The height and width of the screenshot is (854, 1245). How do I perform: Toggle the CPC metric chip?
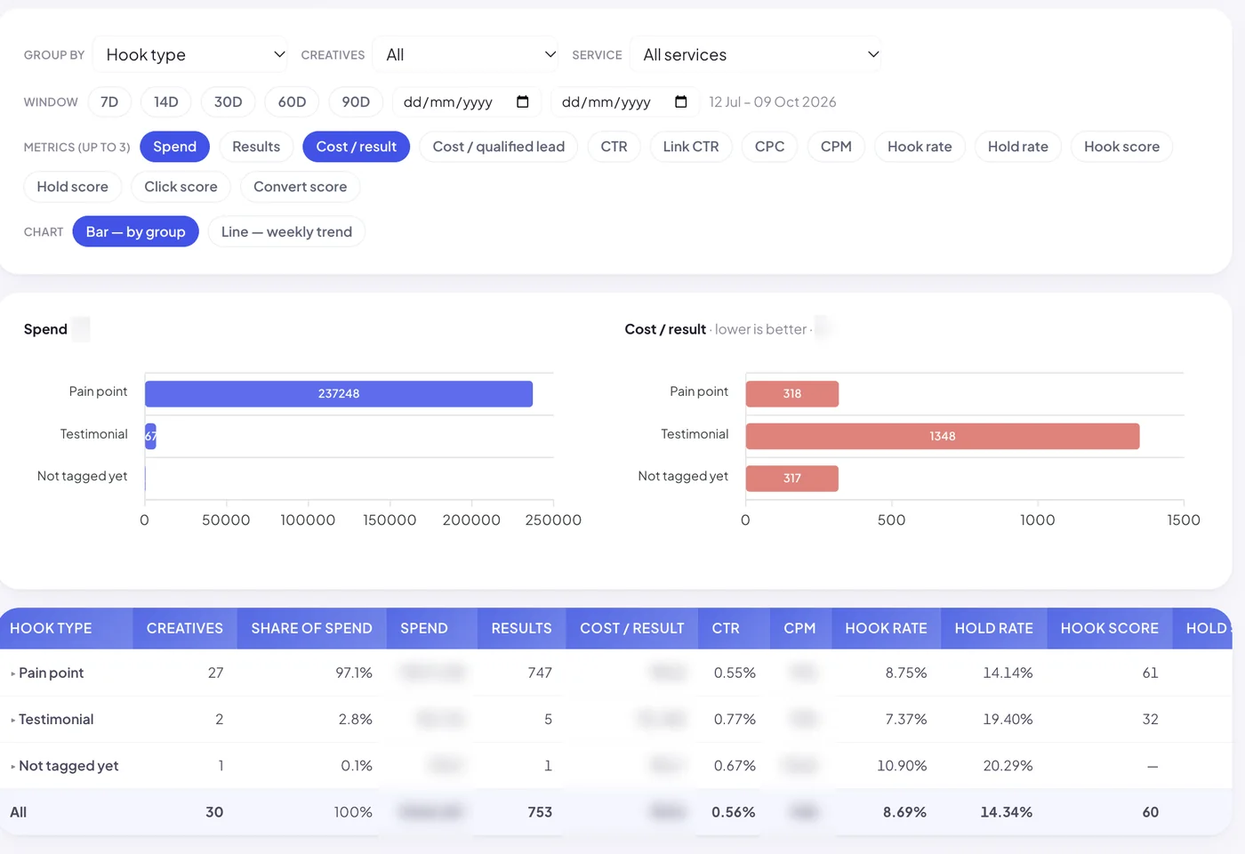click(769, 147)
